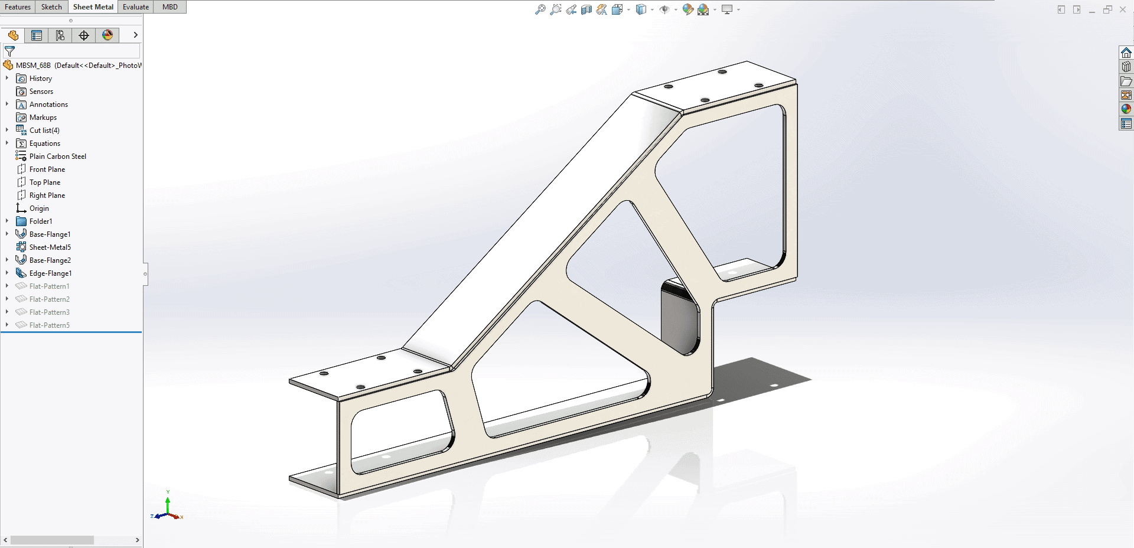Switch to the Sketch tab

click(x=51, y=7)
